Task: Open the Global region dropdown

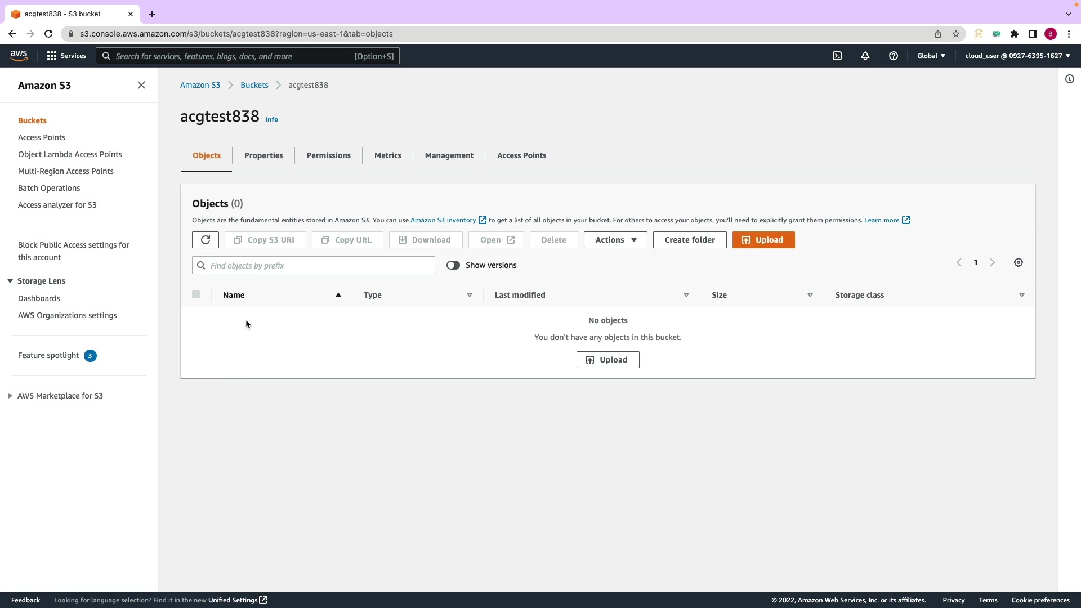Action: pyautogui.click(x=931, y=56)
